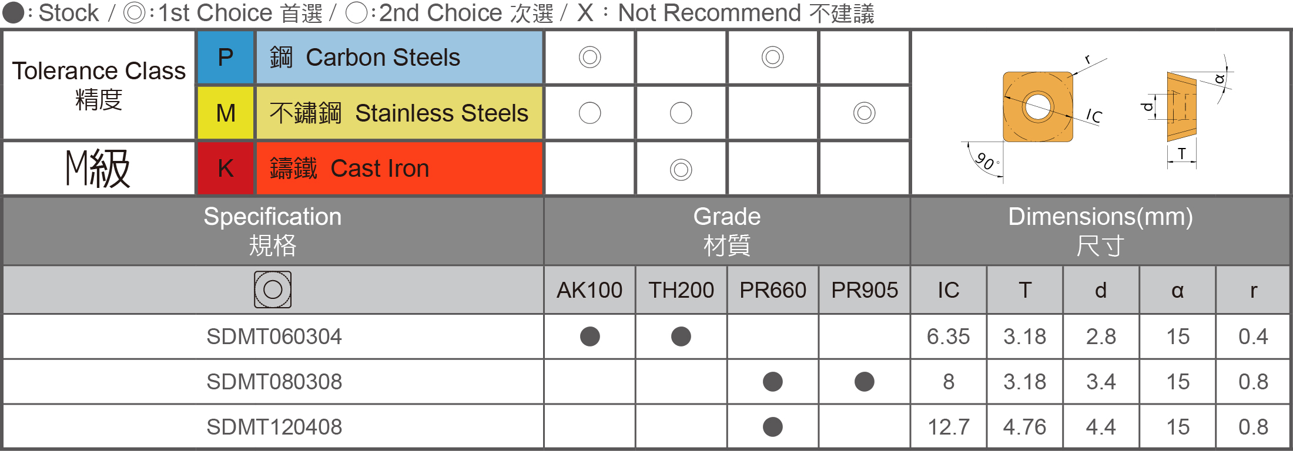Click the SDMT060304 stock dot under AK100

pos(589,336)
